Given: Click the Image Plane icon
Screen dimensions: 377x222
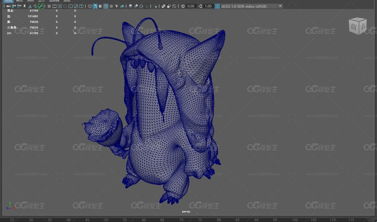Looking at the screenshot, I should click(30, 6).
